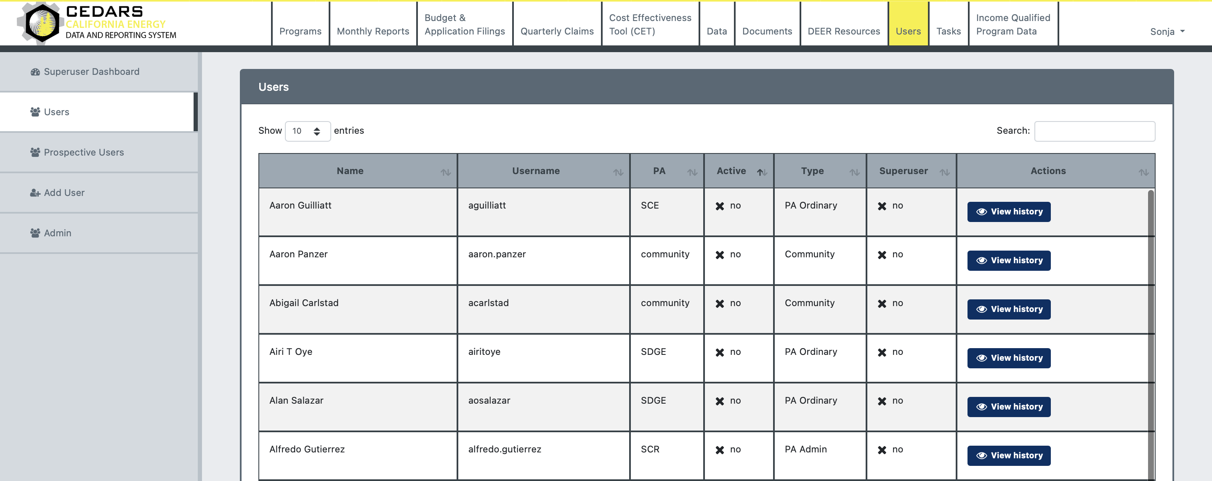Viewport: 1212px width, 481px height.
Task: Open the Monthly Reports tab
Action: click(372, 31)
